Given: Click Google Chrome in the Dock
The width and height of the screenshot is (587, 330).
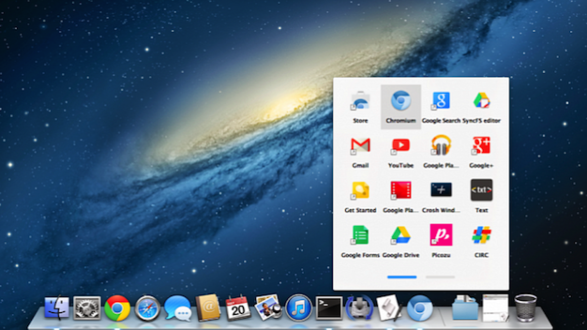Looking at the screenshot, I should 117,308.
